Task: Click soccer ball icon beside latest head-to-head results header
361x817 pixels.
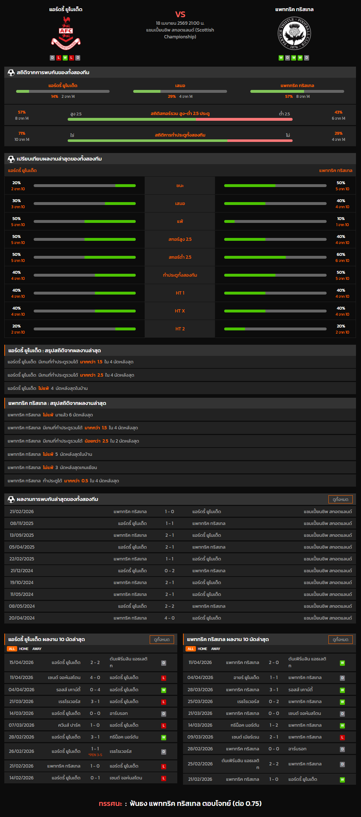Action: click(11, 500)
